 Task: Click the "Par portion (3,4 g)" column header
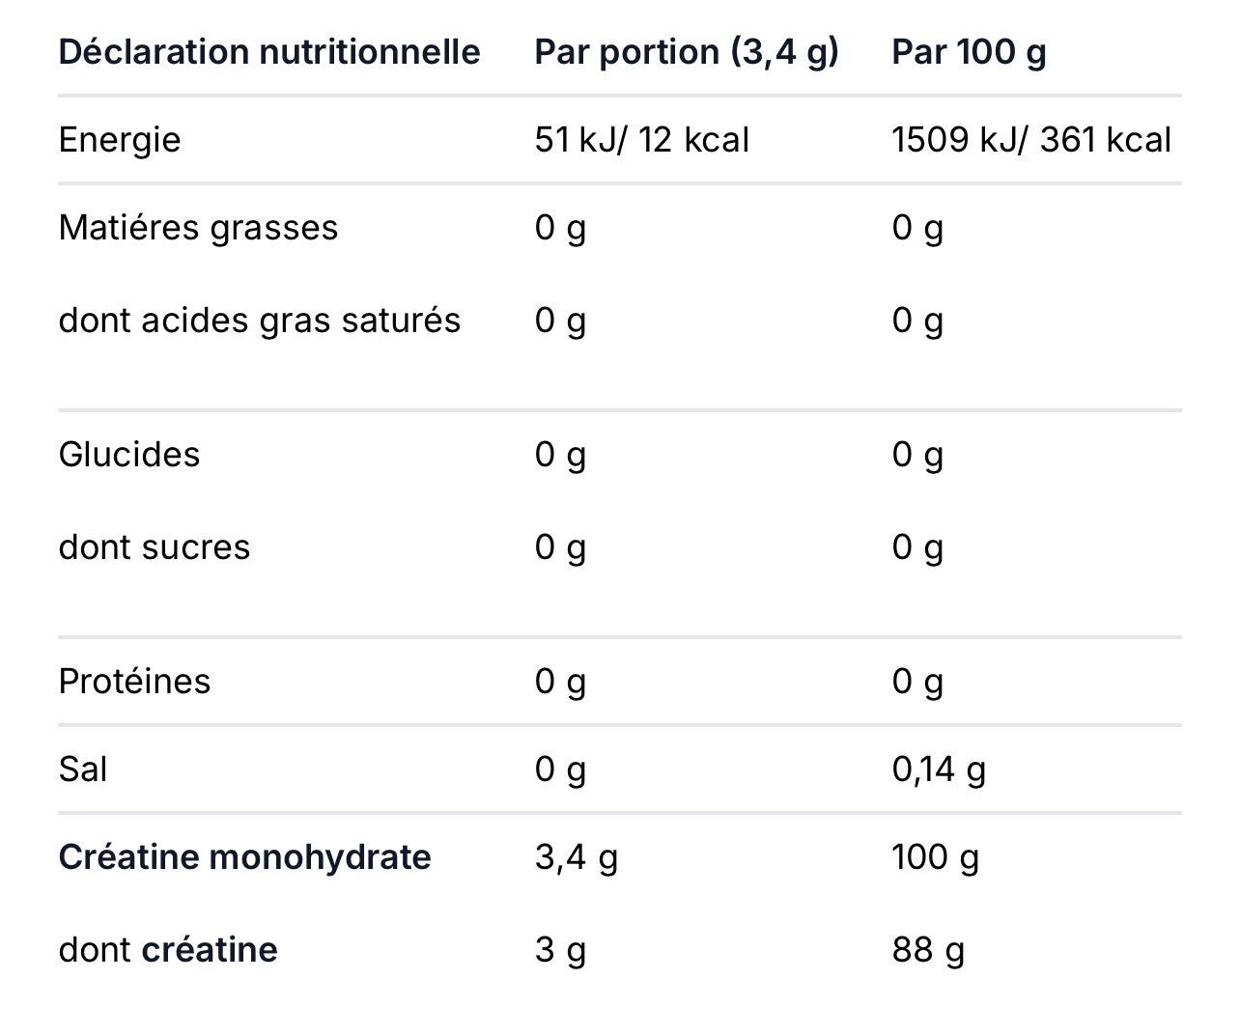[x=687, y=51]
